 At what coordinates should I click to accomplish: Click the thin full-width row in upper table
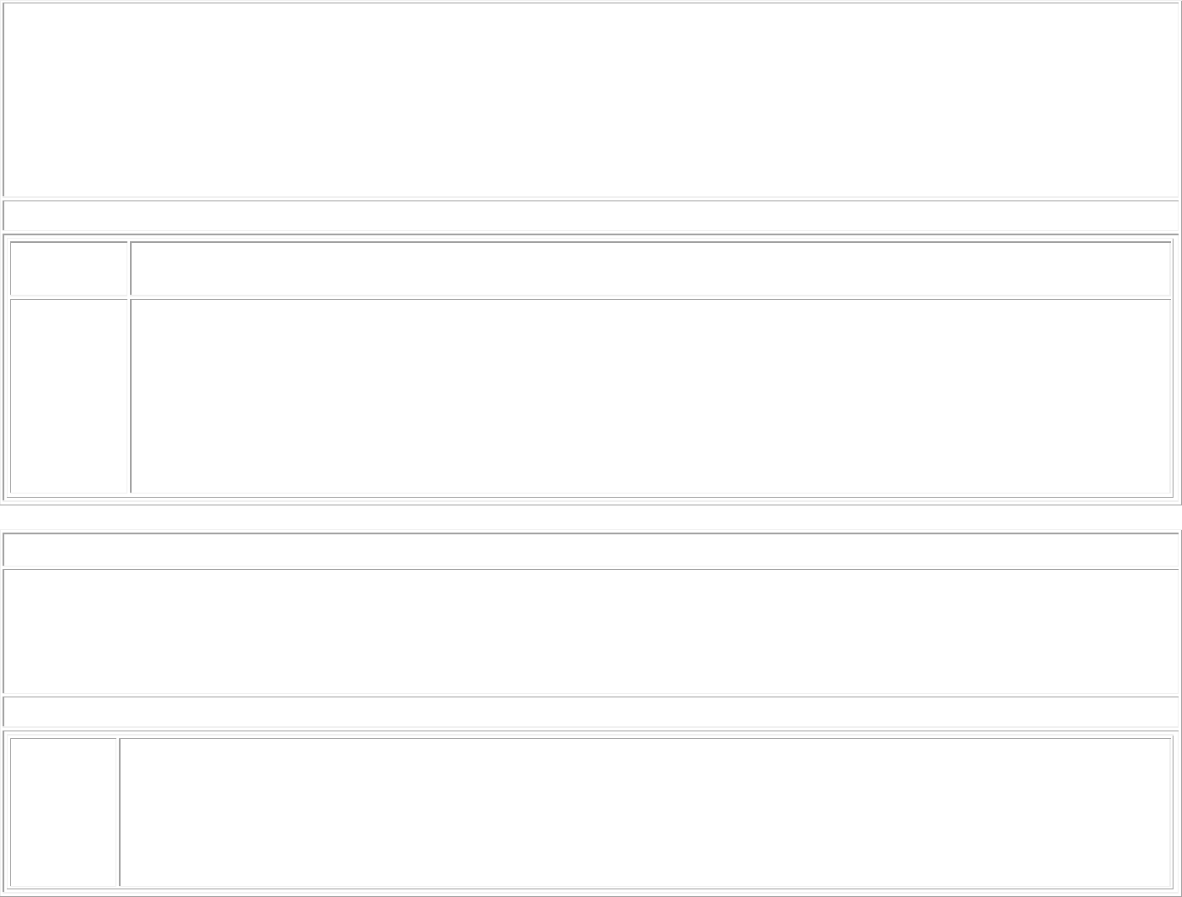(591, 215)
